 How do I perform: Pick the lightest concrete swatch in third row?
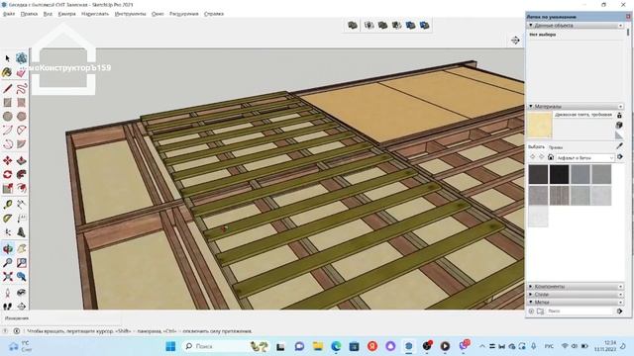pyautogui.click(x=538, y=217)
